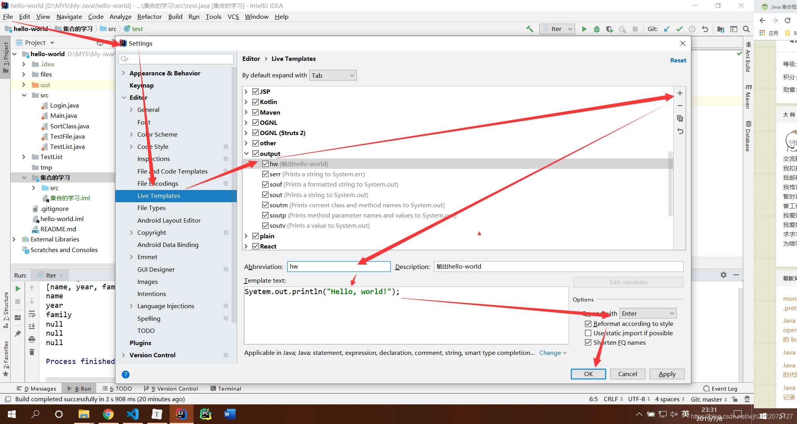Toggle Reformat according to style checkbox
Image resolution: width=797 pixels, height=424 pixels.
[x=588, y=324]
